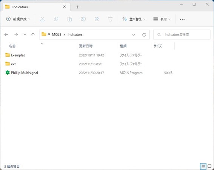The width and height of the screenshot is (214, 170).
Task: Open the three-dot more options menu
Action: point(182,19)
